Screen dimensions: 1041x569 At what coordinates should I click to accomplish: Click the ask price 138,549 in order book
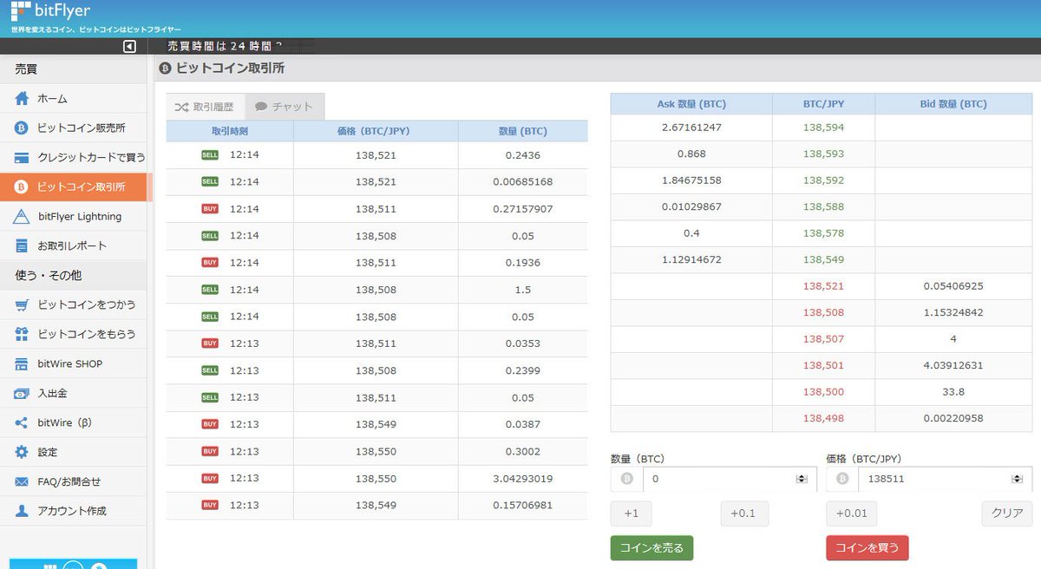point(823,259)
